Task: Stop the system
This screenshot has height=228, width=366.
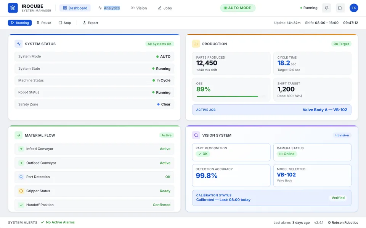Action: point(65,22)
